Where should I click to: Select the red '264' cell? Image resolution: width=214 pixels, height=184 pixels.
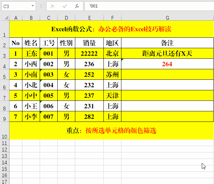click(167, 64)
